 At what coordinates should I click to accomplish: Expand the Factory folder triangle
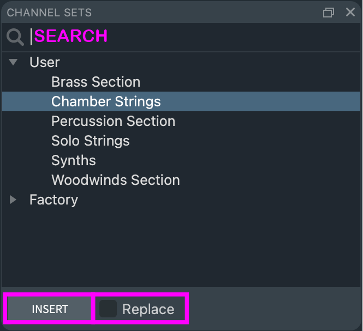(x=14, y=200)
